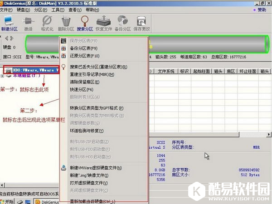Screen dimensions: 272x204
Task: Click the 格式化 format icon
Action: (47, 20)
